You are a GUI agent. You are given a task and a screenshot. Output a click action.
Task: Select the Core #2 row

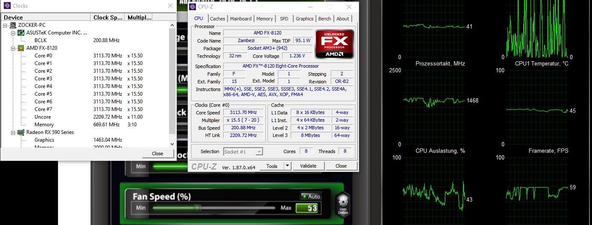click(x=85, y=71)
